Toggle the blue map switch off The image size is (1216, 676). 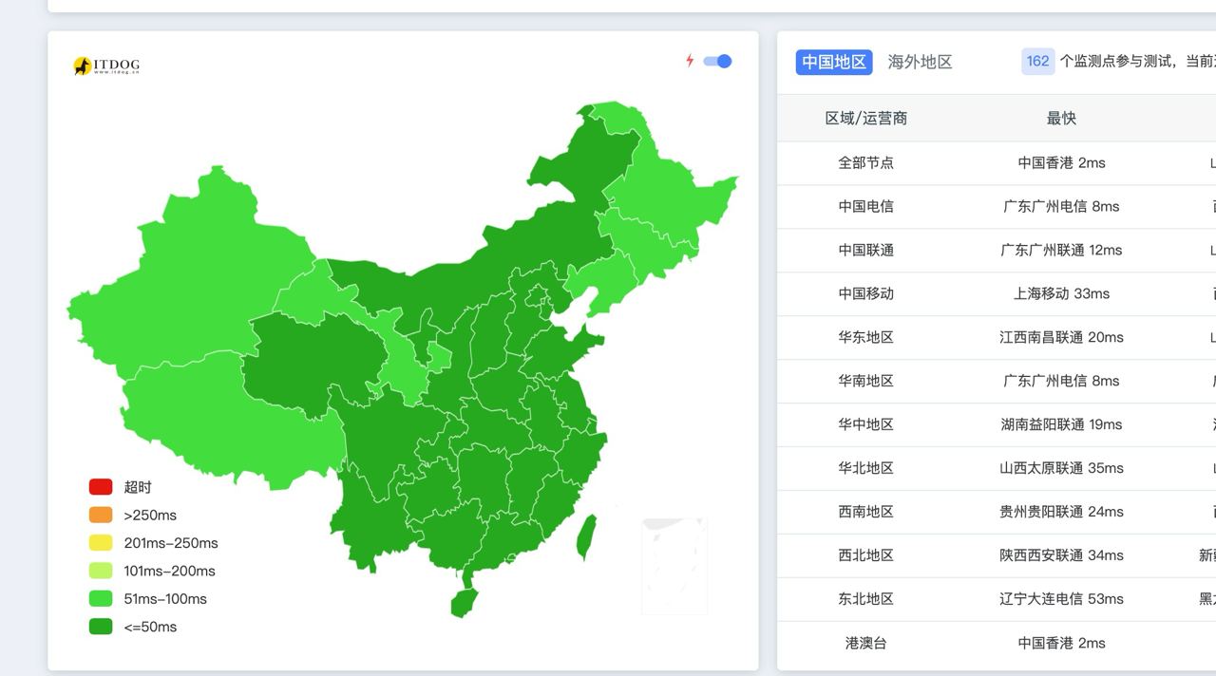point(717,62)
